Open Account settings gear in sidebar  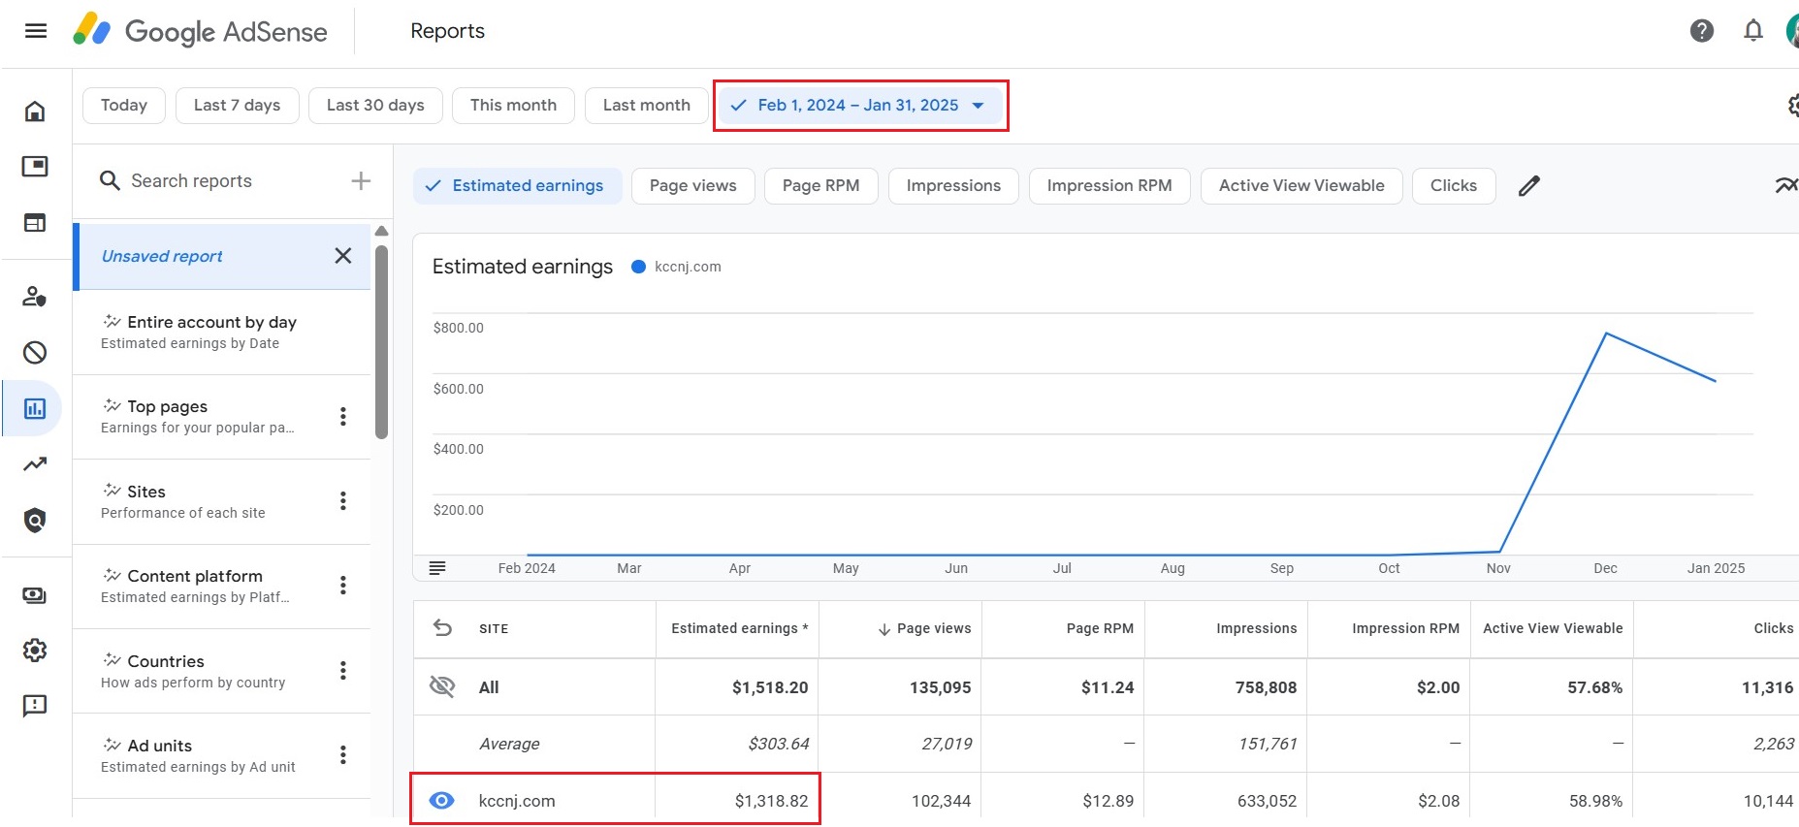tap(35, 651)
